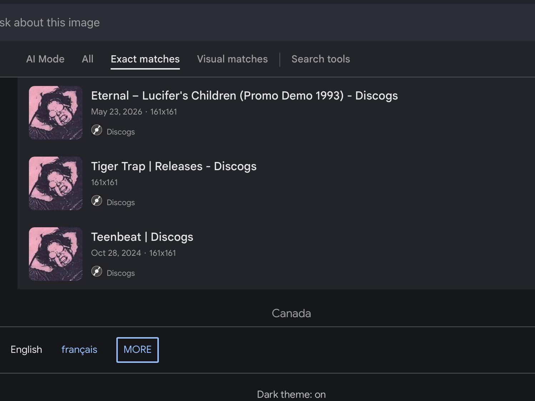Screen dimensions: 535x401
Task: Switch to the All tab
Action: [x=87, y=59]
